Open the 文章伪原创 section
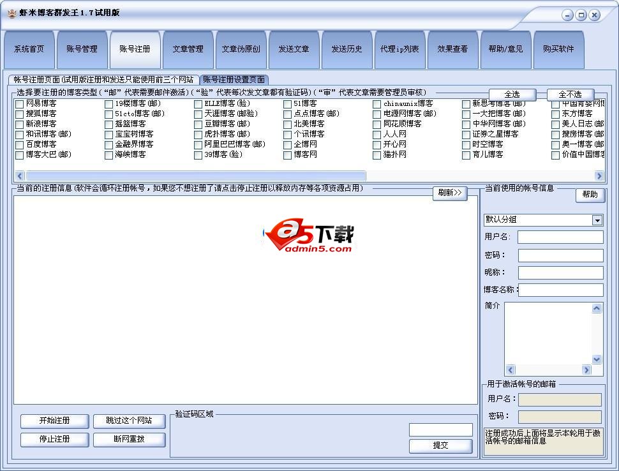The width and height of the screenshot is (619, 471). (x=241, y=49)
